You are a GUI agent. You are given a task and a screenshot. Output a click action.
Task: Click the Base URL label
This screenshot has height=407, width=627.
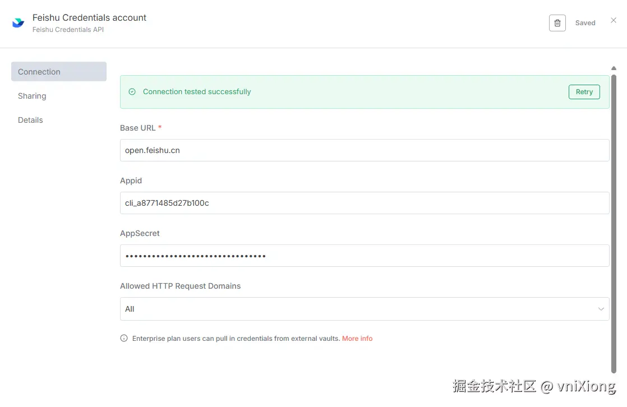pos(137,128)
